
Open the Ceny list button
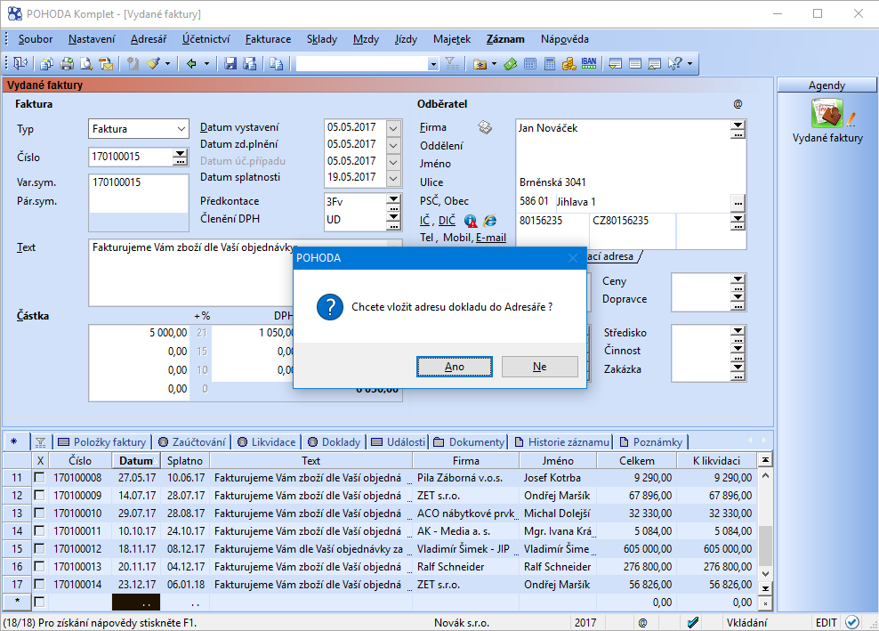pos(738,281)
